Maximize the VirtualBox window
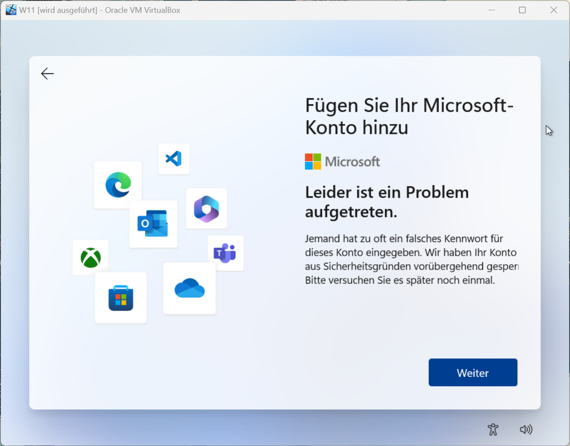Viewport: 570px width, 446px height. [522, 10]
